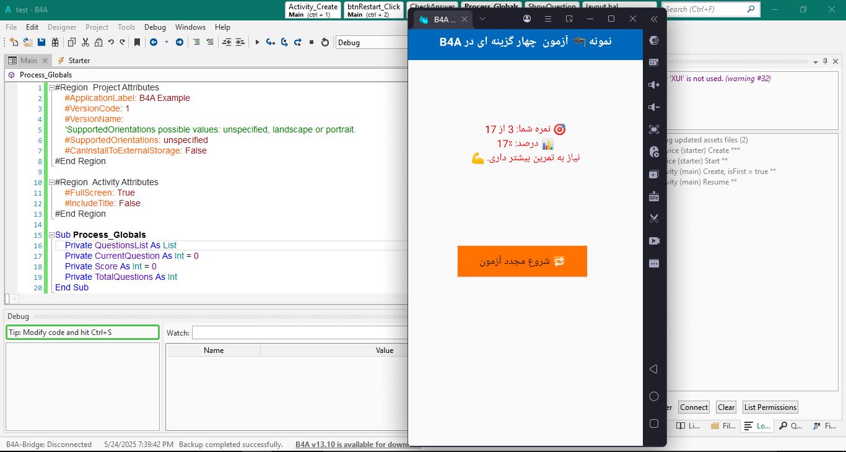Collapse the Sub Process_Globals block
Image resolution: width=846 pixels, height=452 pixels.
[x=51, y=235]
